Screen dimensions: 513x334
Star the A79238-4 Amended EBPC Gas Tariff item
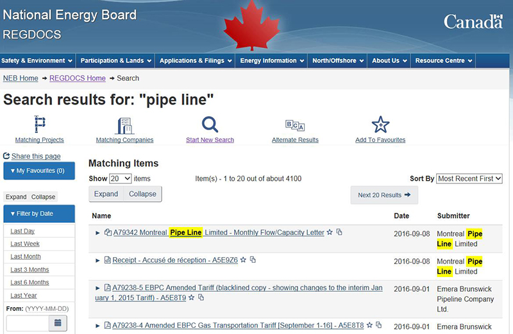(369, 325)
